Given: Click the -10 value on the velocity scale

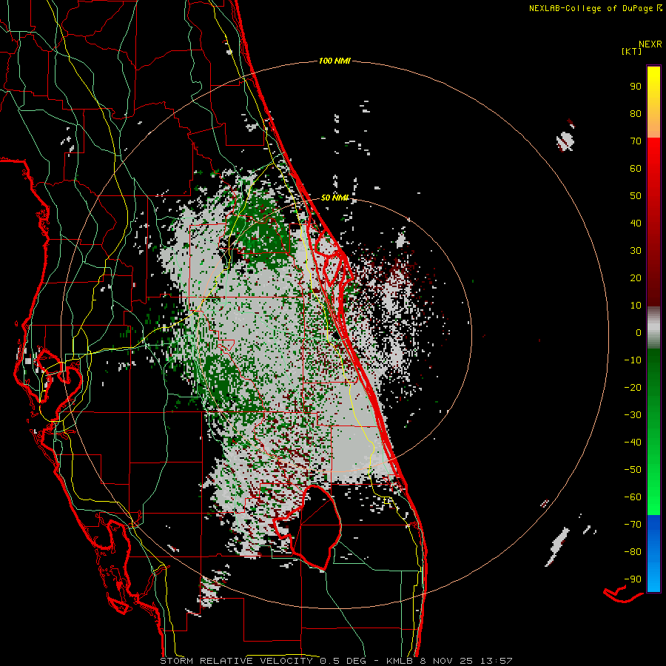Looking at the screenshot, I should 633,360.
